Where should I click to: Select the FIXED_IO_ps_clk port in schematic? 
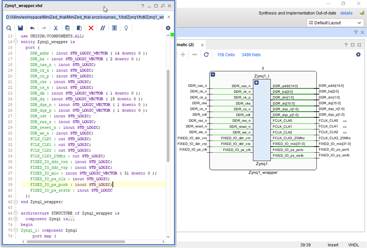pyautogui.click(x=193, y=149)
